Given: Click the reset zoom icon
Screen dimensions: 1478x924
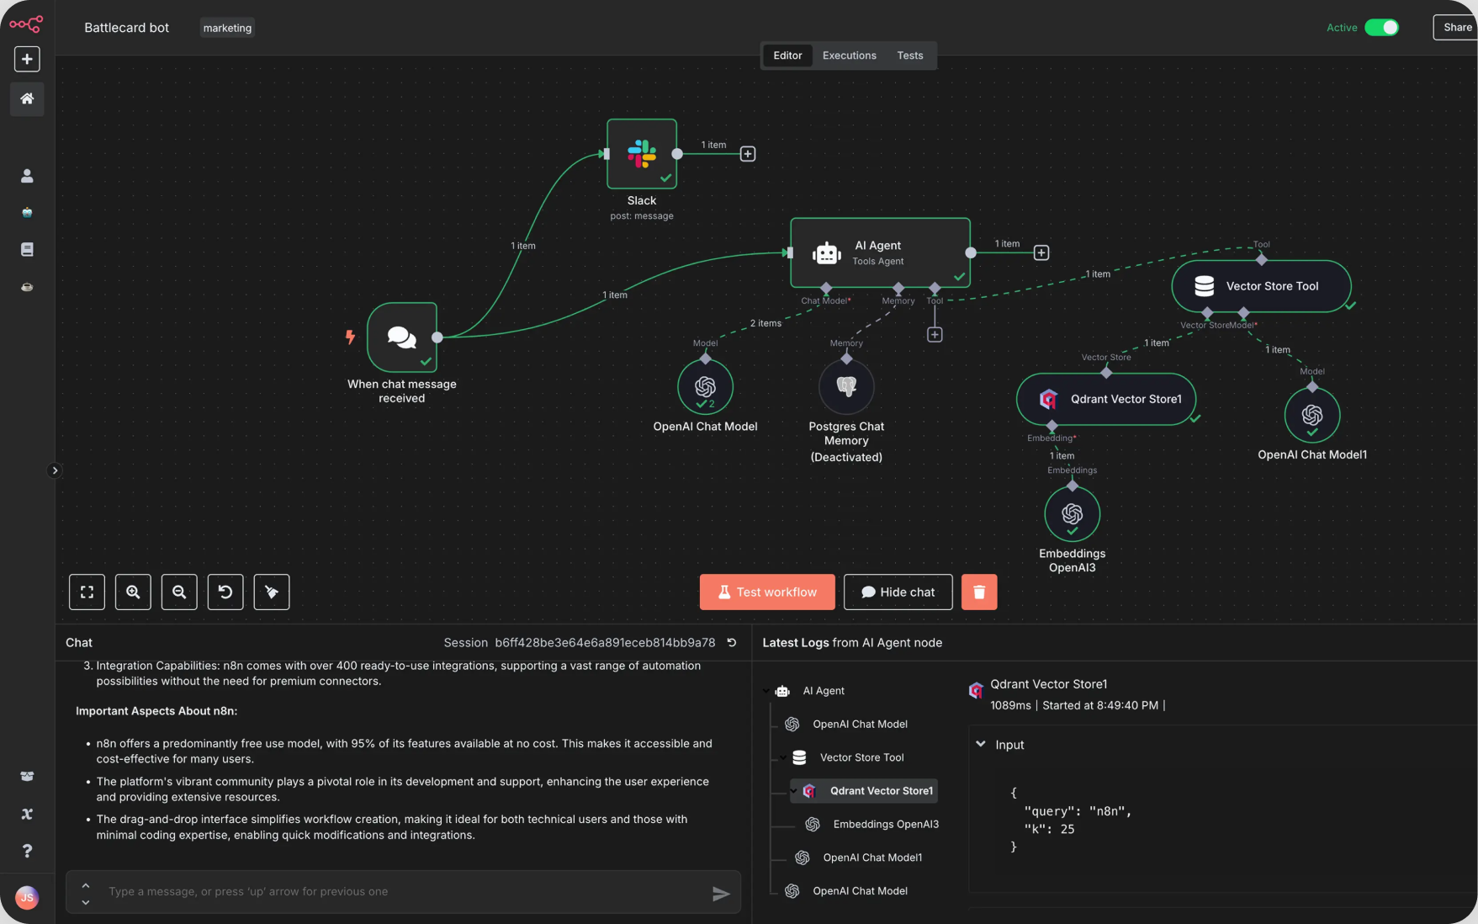Looking at the screenshot, I should pos(225,592).
